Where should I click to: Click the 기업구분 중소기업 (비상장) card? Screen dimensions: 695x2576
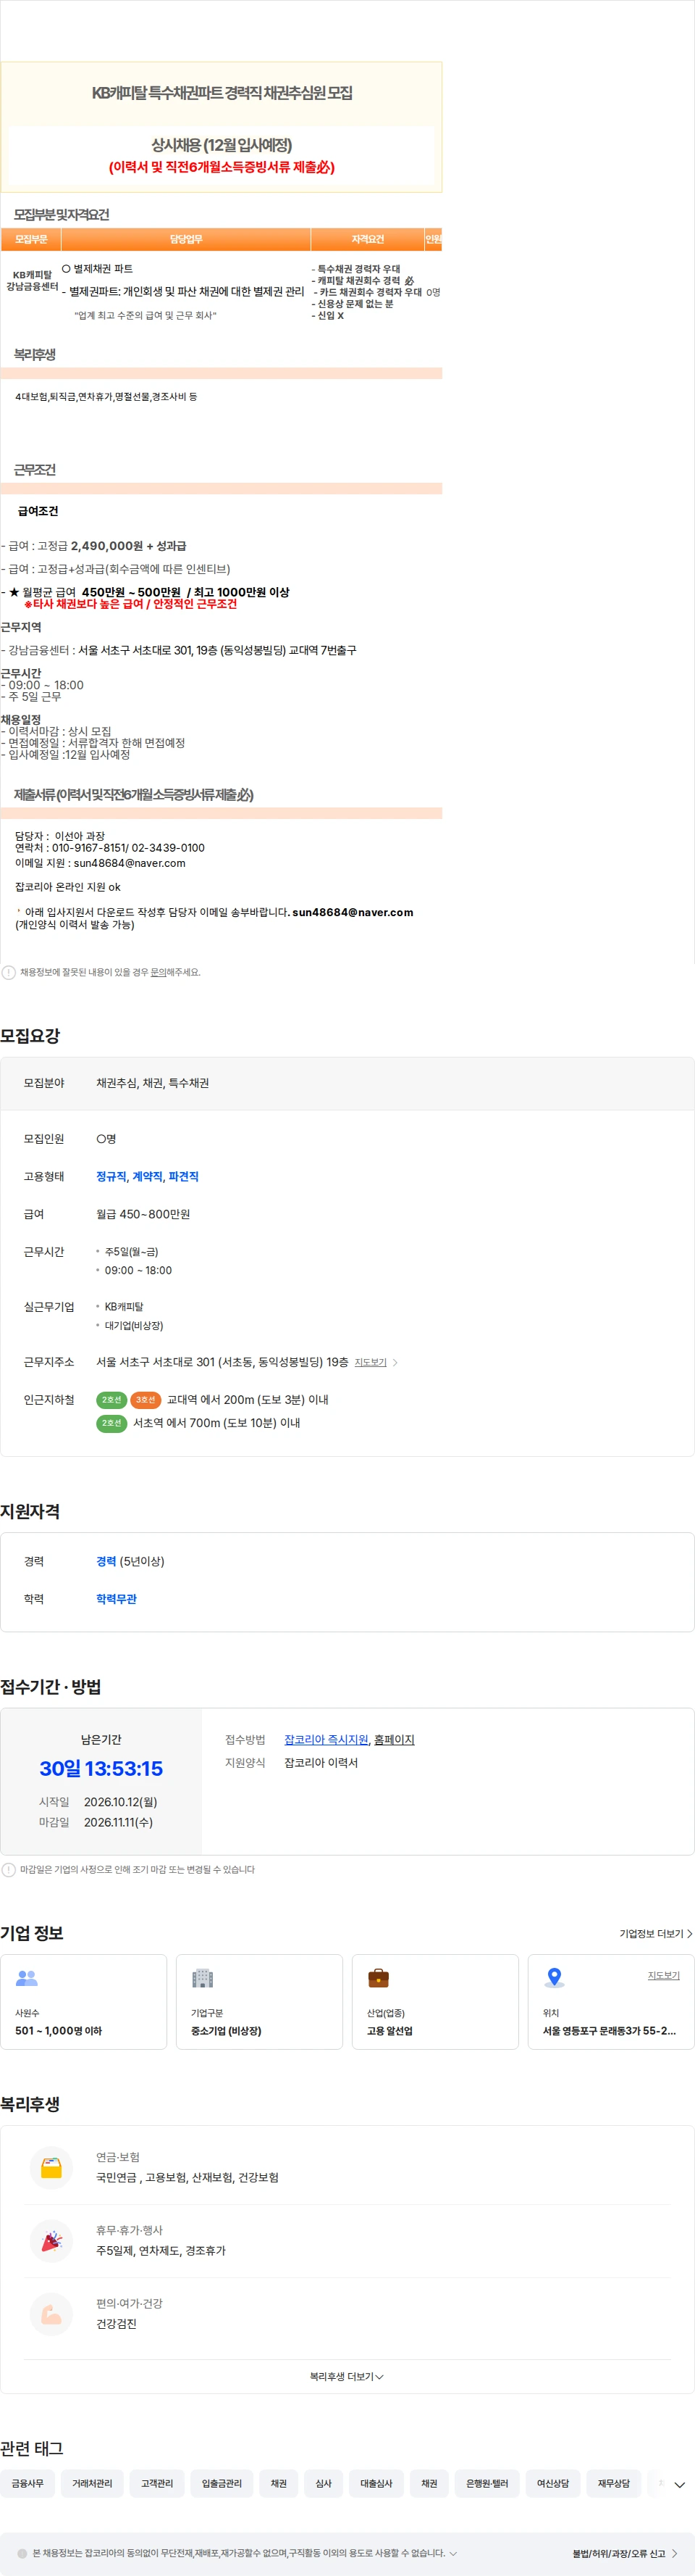[x=260, y=2002]
